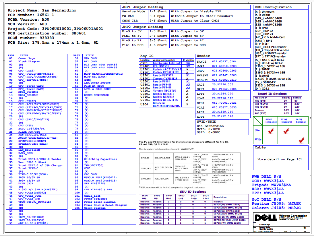Open the 'Clock Diagram' page entry
Viewport: 314px width, 236px height.
pyautogui.click(x=95, y=208)
